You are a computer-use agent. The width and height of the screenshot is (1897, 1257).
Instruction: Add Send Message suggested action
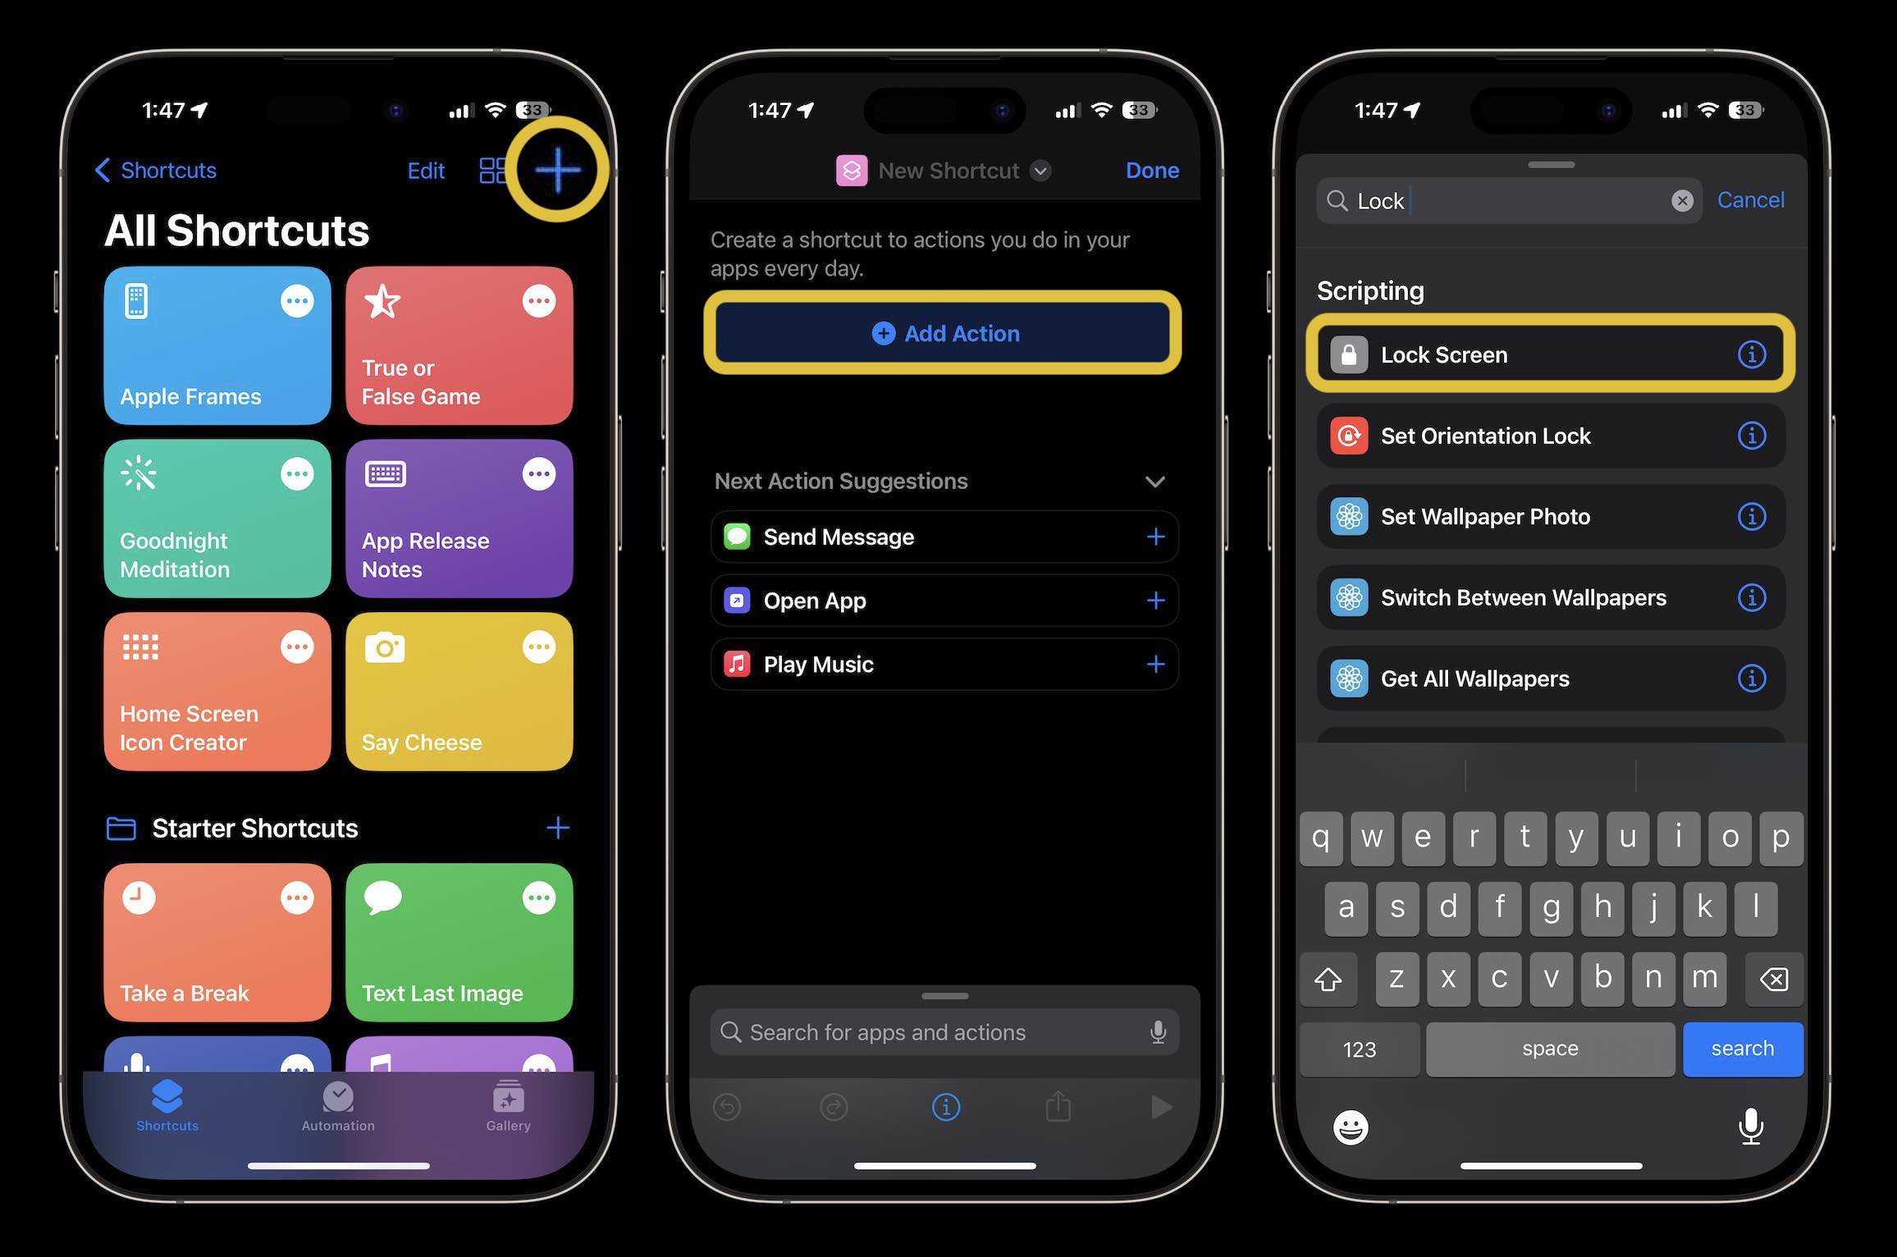[1158, 536]
